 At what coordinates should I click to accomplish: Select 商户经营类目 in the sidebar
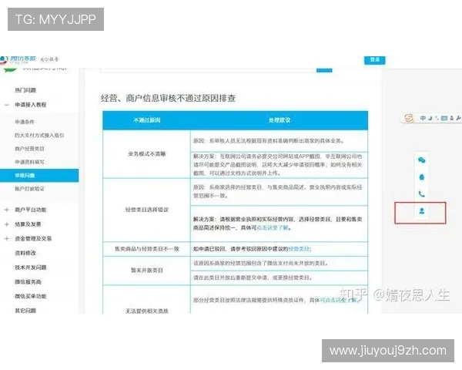tap(29, 149)
